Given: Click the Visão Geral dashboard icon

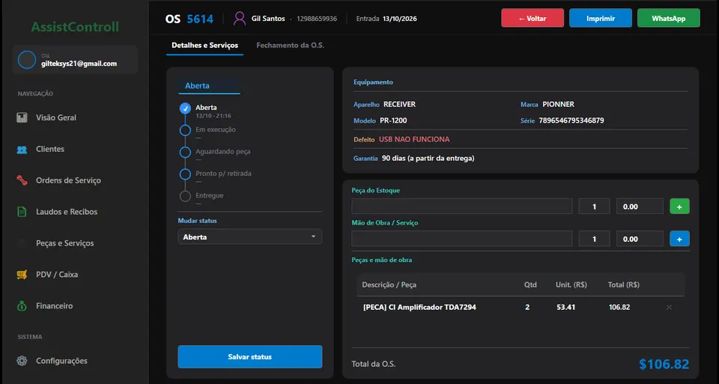Looking at the screenshot, I should coord(22,118).
